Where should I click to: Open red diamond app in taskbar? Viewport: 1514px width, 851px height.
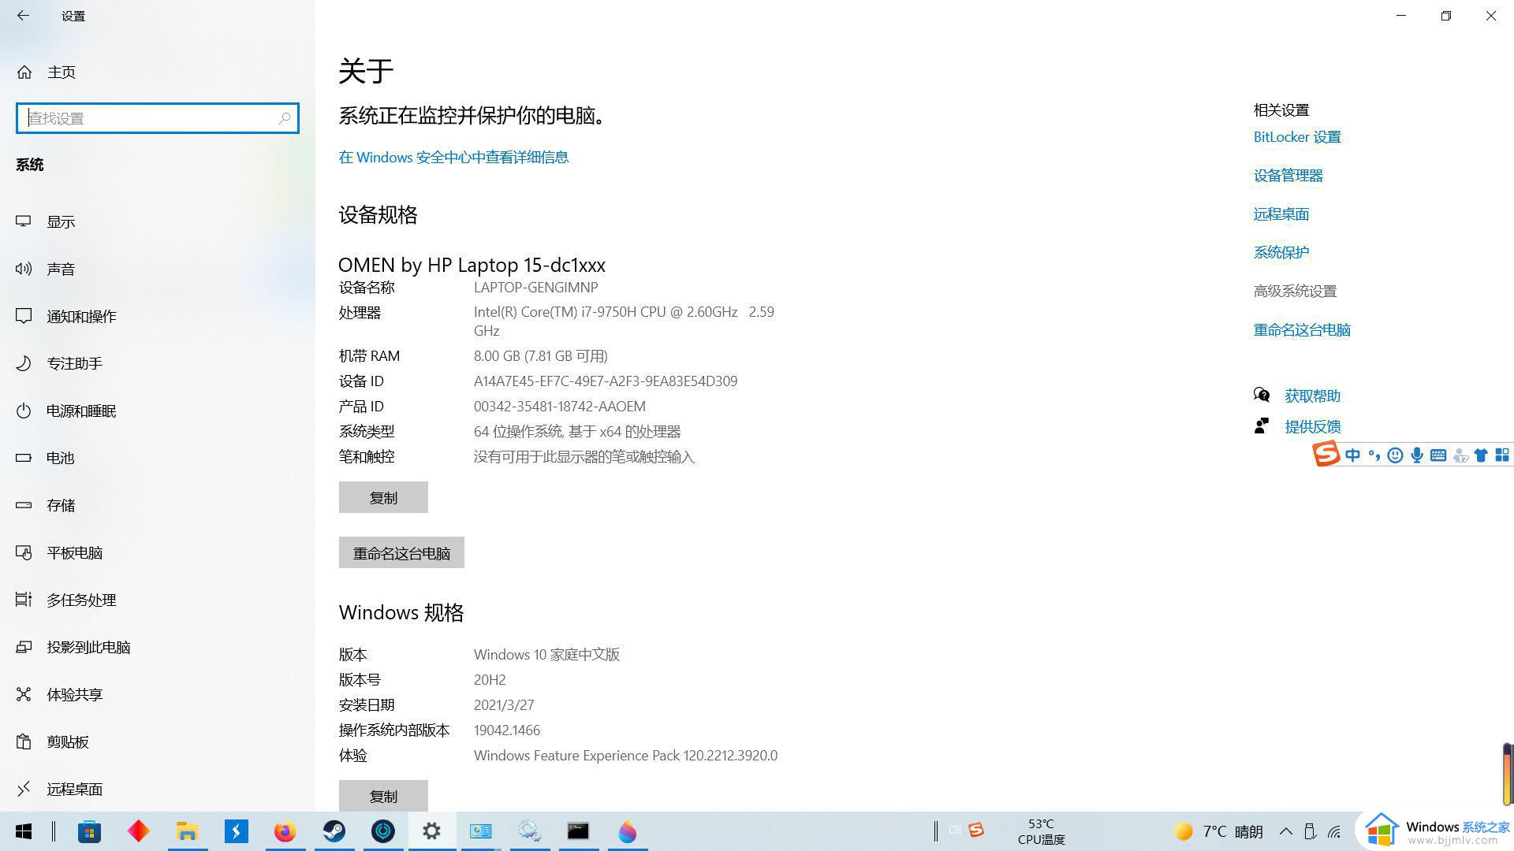click(139, 831)
